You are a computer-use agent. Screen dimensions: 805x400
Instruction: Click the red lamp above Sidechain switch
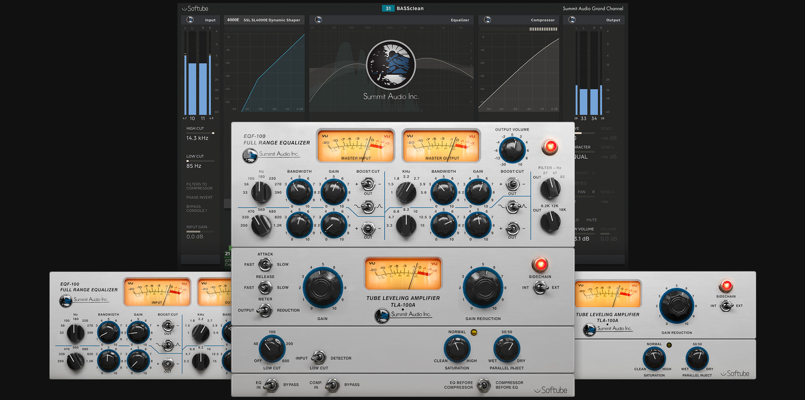tap(539, 264)
